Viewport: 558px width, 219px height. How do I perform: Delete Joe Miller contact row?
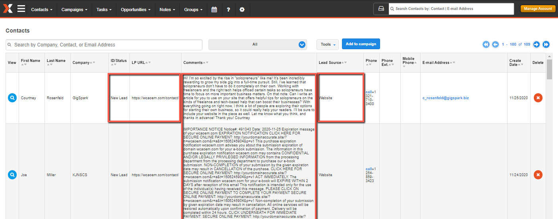pos(538,175)
